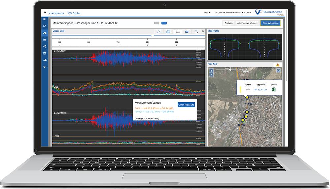Open the Linear View settings gear
This screenshot has height=189, width=330.
click(203, 32)
